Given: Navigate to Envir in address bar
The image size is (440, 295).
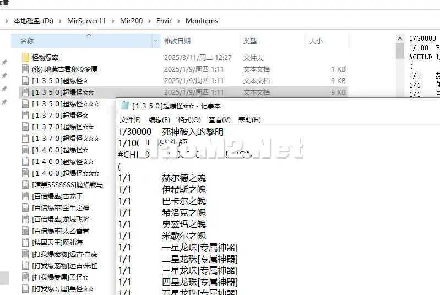Looking at the screenshot, I should (x=164, y=21).
